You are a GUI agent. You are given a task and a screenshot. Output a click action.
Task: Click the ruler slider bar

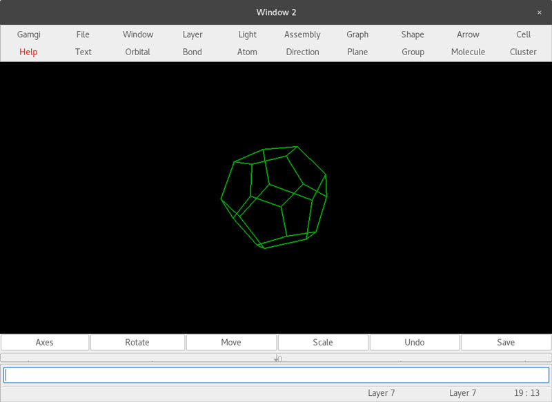click(276, 358)
